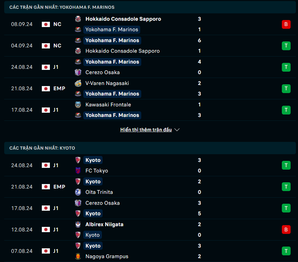Open Albirex Niigata team name

point(104,224)
